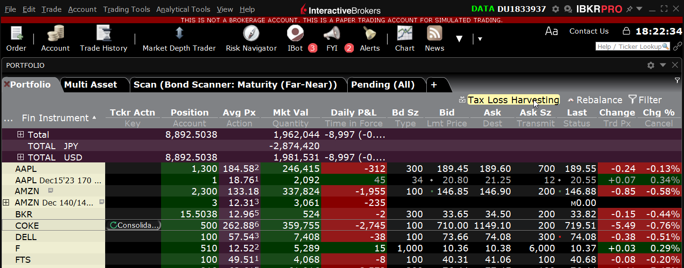Switch to the Multi Asset tab
684x268 pixels.
tap(95, 85)
